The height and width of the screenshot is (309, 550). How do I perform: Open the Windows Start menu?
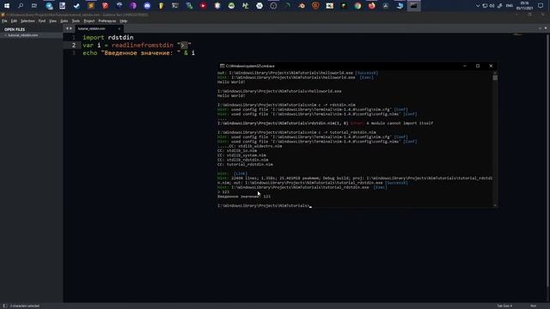click(x=7, y=6)
